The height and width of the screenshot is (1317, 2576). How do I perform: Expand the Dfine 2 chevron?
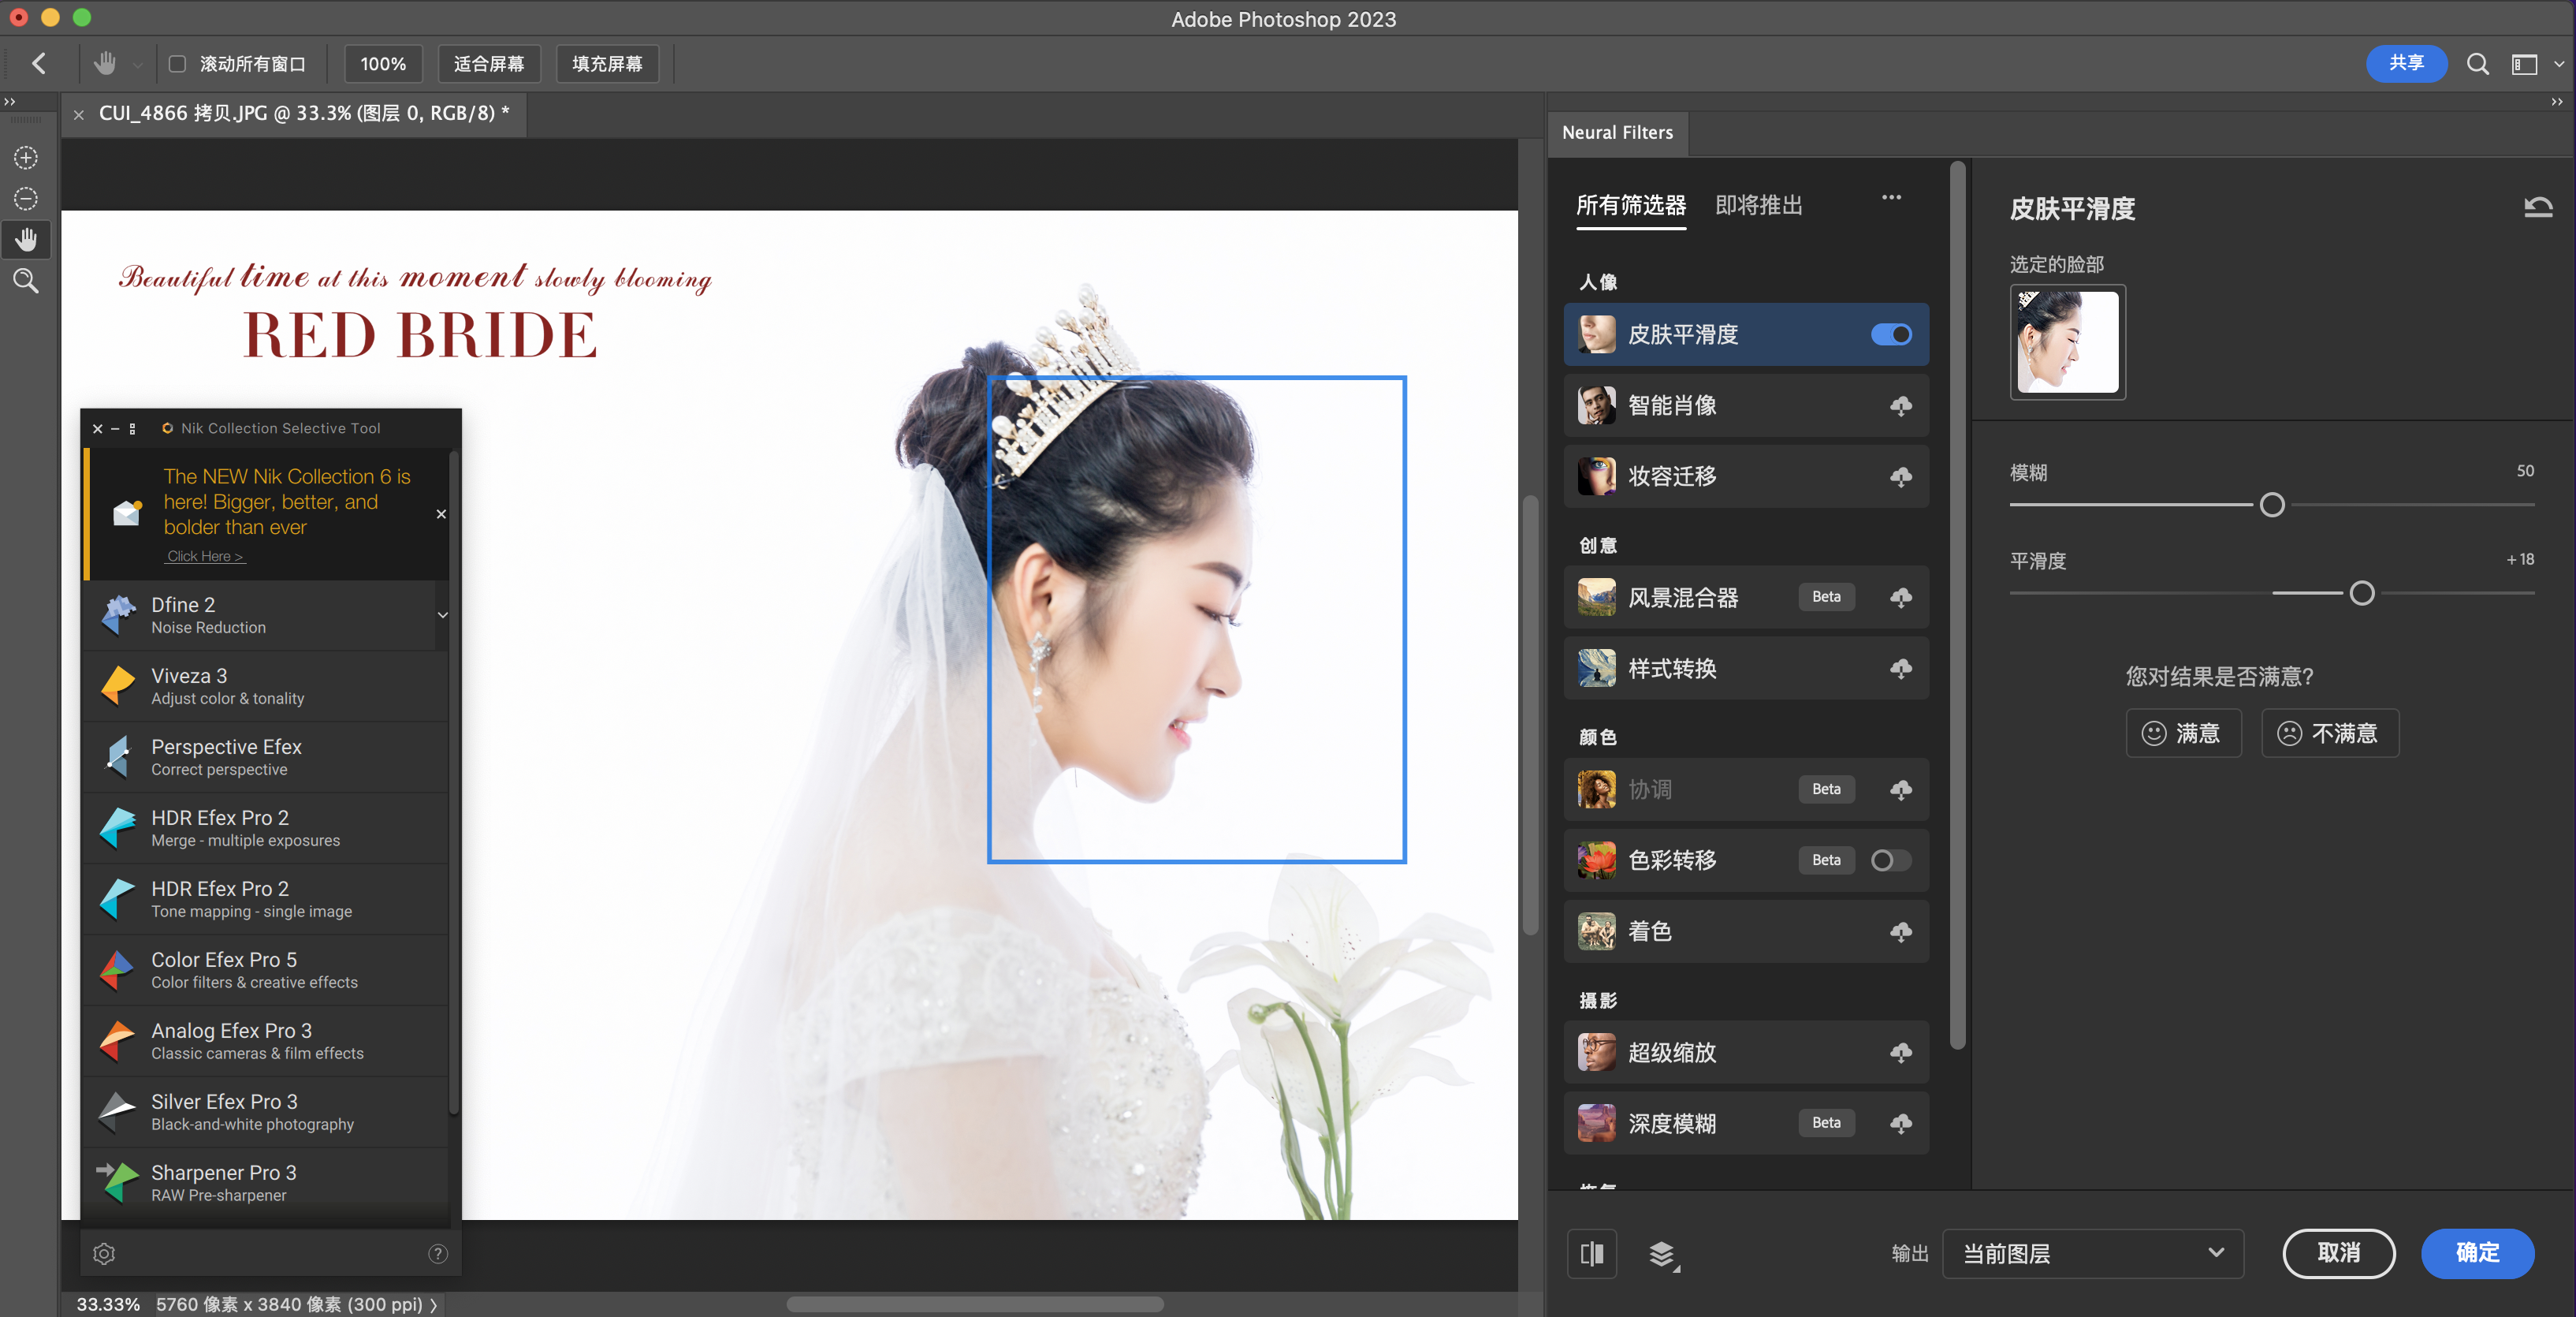(x=442, y=614)
